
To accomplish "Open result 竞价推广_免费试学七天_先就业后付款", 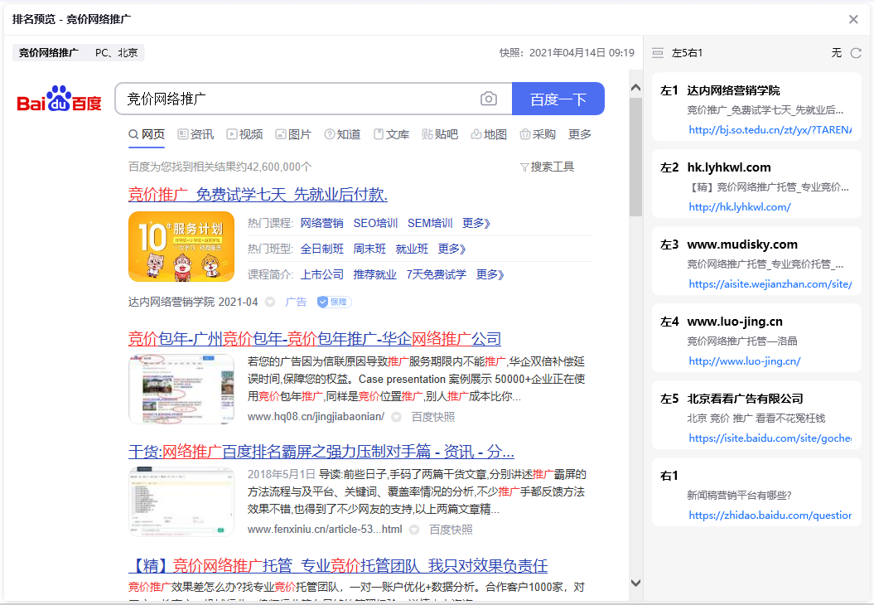I will (258, 195).
